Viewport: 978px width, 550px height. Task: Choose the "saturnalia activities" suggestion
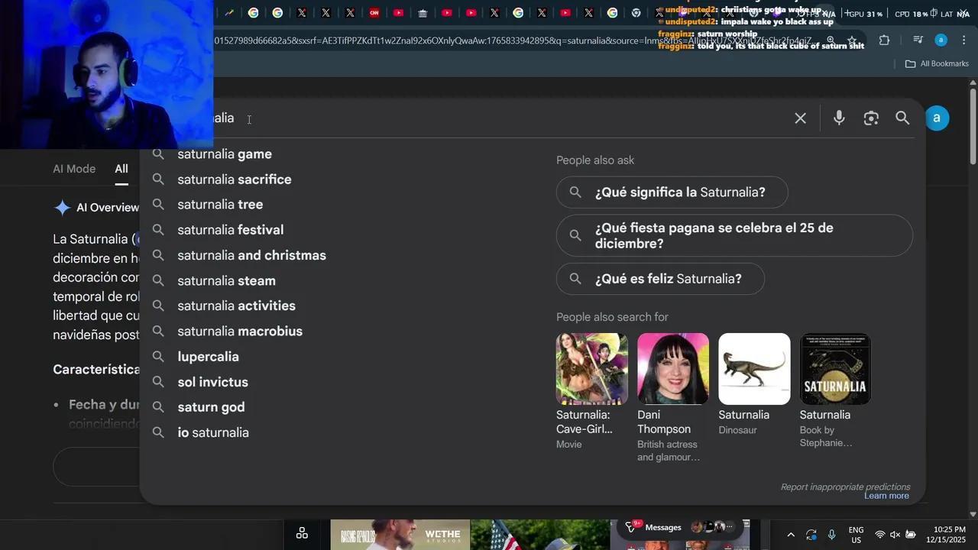point(237,306)
